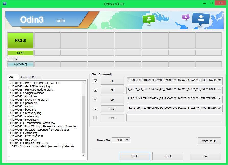The height and width of the screenshot is (165, 228).
Task: Click the 'system.img' log line
Action: coord(24,116)
